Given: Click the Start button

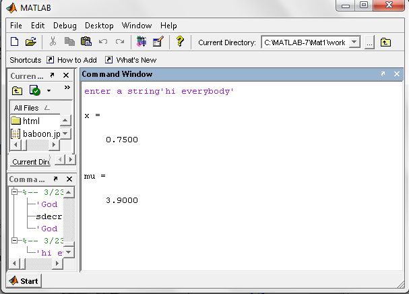Looking at the screenshot, I should pyautogui.click(x=24, y=281).
